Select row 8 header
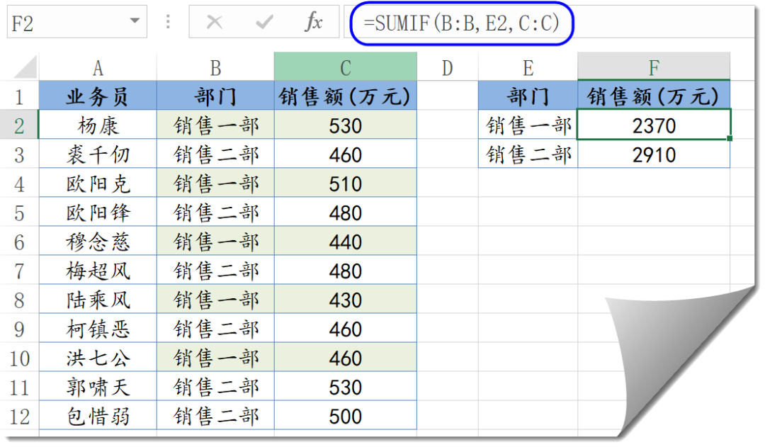Image resolution: width=765 pixels, height=447 pixels. coord(19,300)
